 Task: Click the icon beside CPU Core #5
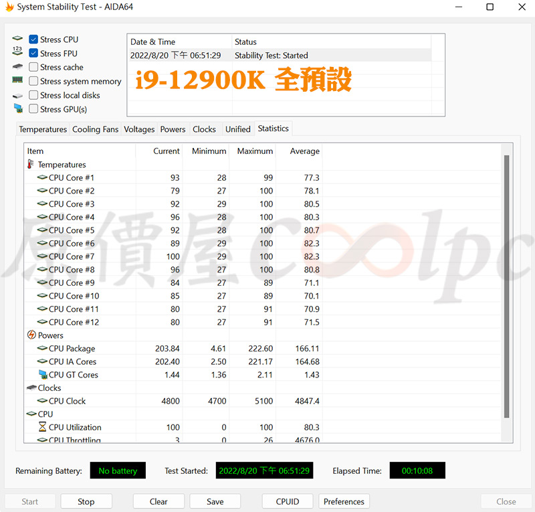coord(42,230)
